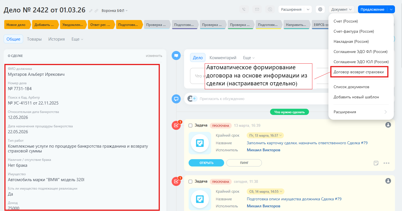
Task: Expand the Воронка БФЛ funnel dropdown
Action: point(115,11)
